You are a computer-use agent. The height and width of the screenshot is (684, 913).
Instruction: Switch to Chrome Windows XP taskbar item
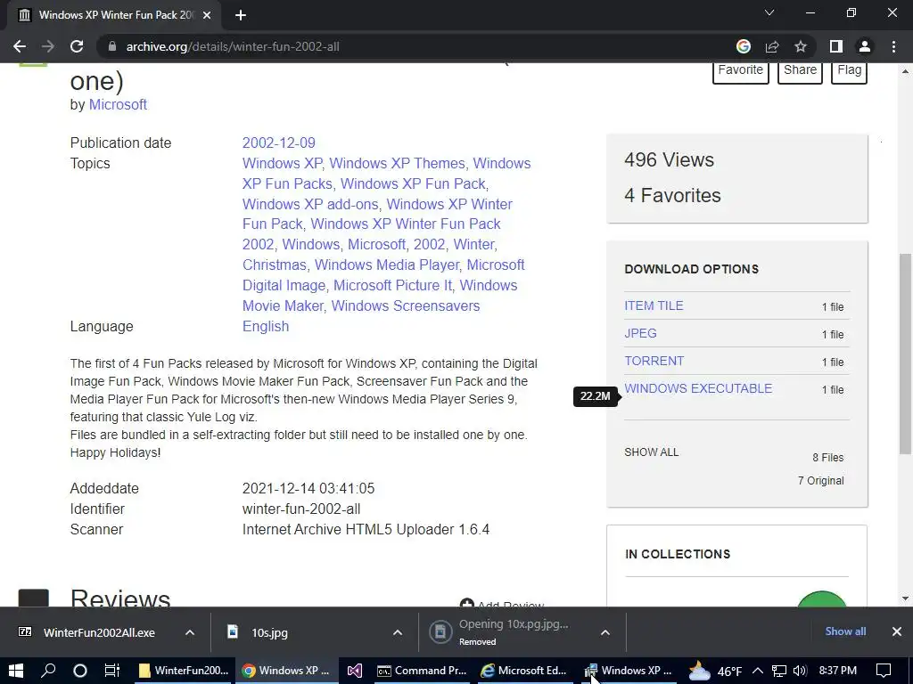tap(286, 671)
